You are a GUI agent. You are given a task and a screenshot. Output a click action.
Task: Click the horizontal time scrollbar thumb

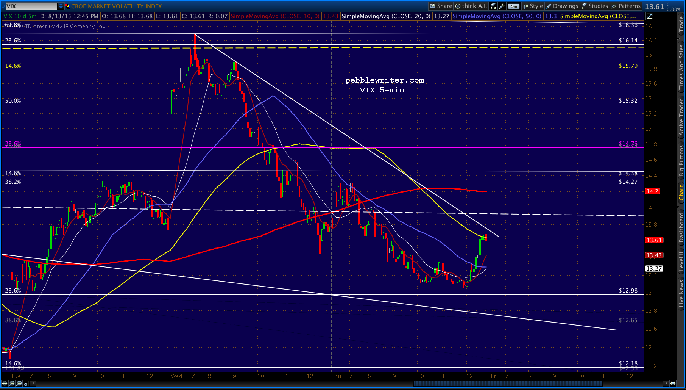click(x=508, y=383)
